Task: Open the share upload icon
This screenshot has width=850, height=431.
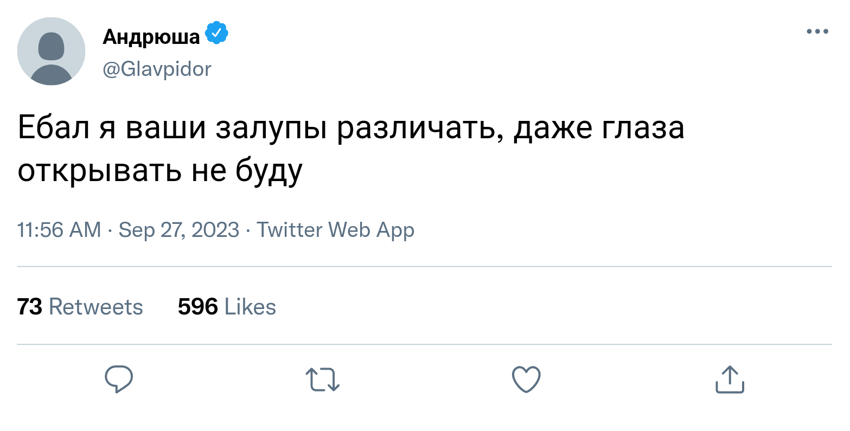Action: [730, 379]
